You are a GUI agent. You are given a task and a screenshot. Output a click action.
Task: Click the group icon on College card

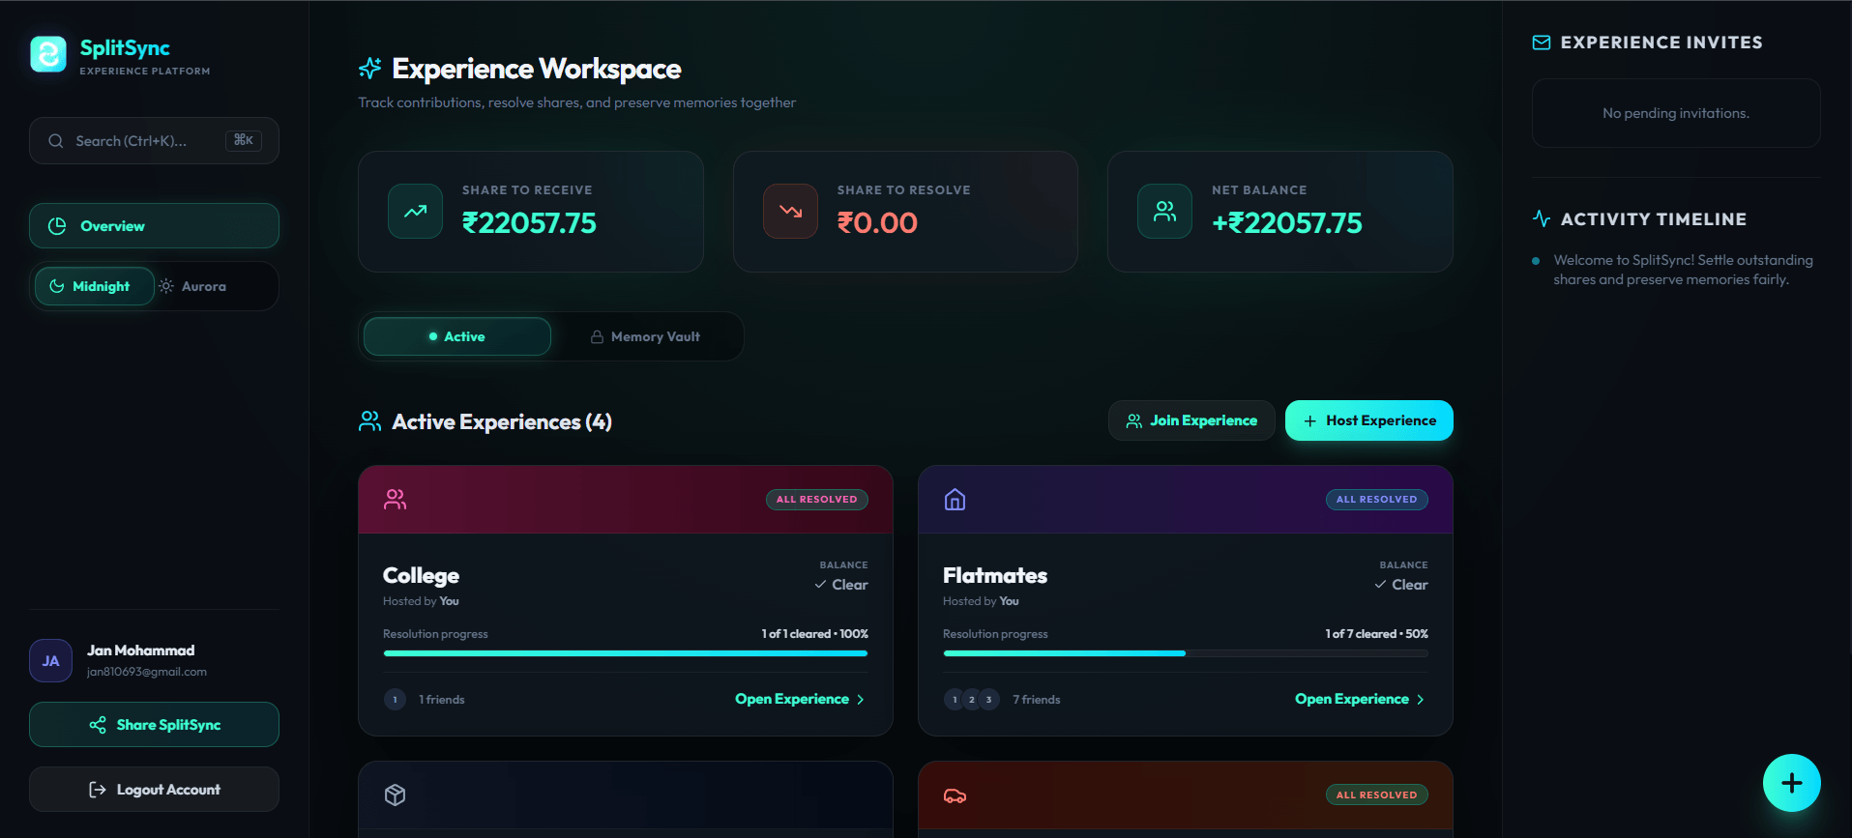point(395,500)
